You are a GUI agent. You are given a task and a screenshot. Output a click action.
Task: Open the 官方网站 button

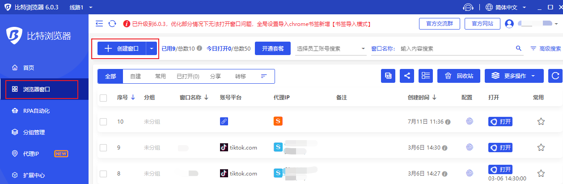(x=482, y=24)
